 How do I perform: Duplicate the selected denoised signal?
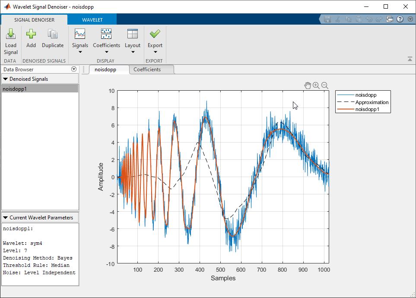point(53,35)
